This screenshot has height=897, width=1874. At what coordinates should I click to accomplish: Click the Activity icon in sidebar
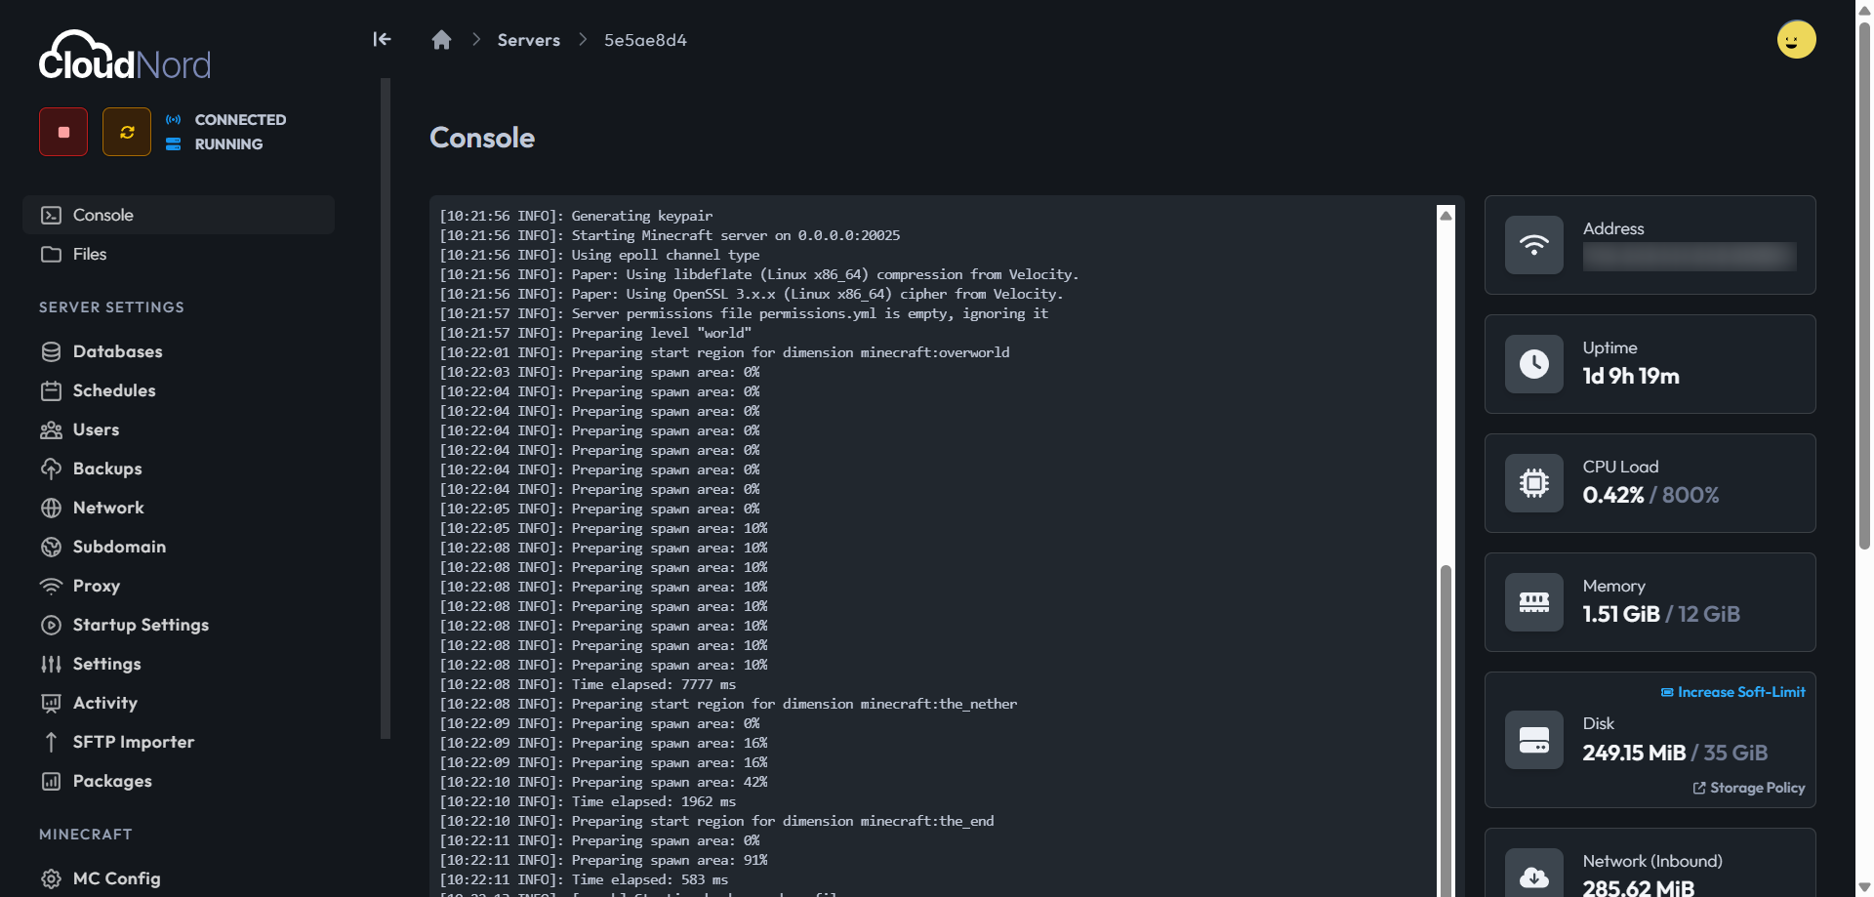click(52, 703)
